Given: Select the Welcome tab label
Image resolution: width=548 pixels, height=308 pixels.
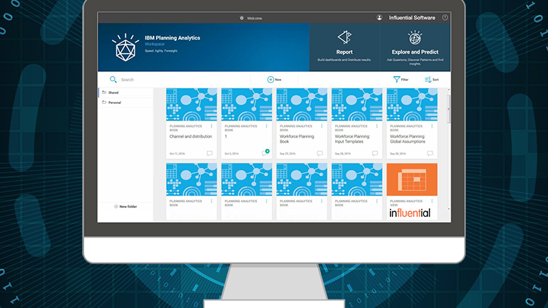Looking at the screenshot, I should pyautogui.click(x=254, y=18).
